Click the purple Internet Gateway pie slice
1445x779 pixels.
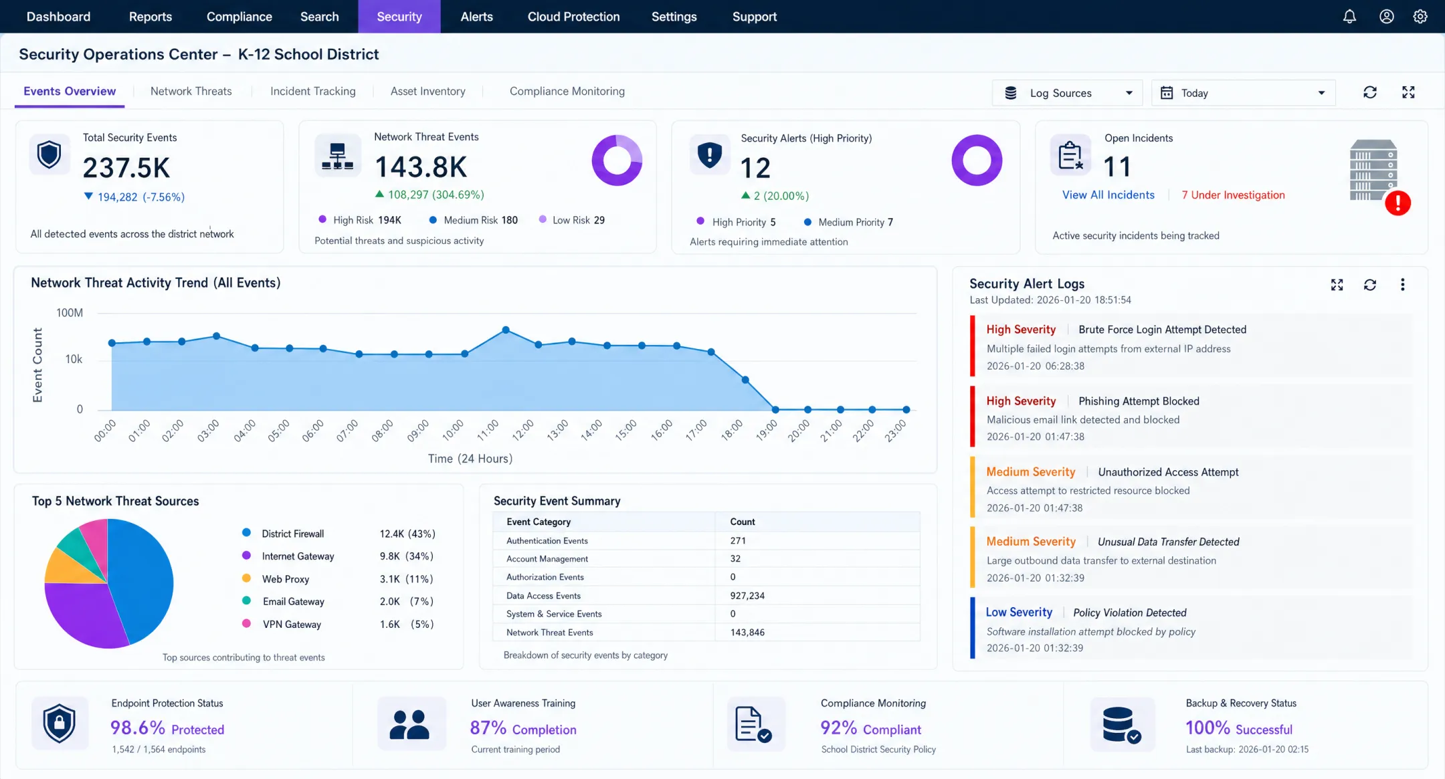[x=84, y=614]
